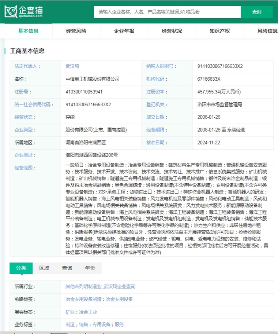Click the 矿业 exhibition tag
The image size is (278, 334).
pos(70,312)
